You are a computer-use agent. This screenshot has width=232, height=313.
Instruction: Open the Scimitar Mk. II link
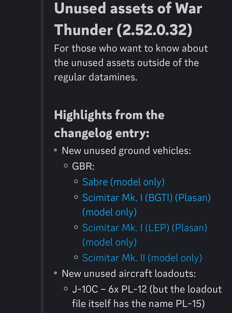(142, 258)
